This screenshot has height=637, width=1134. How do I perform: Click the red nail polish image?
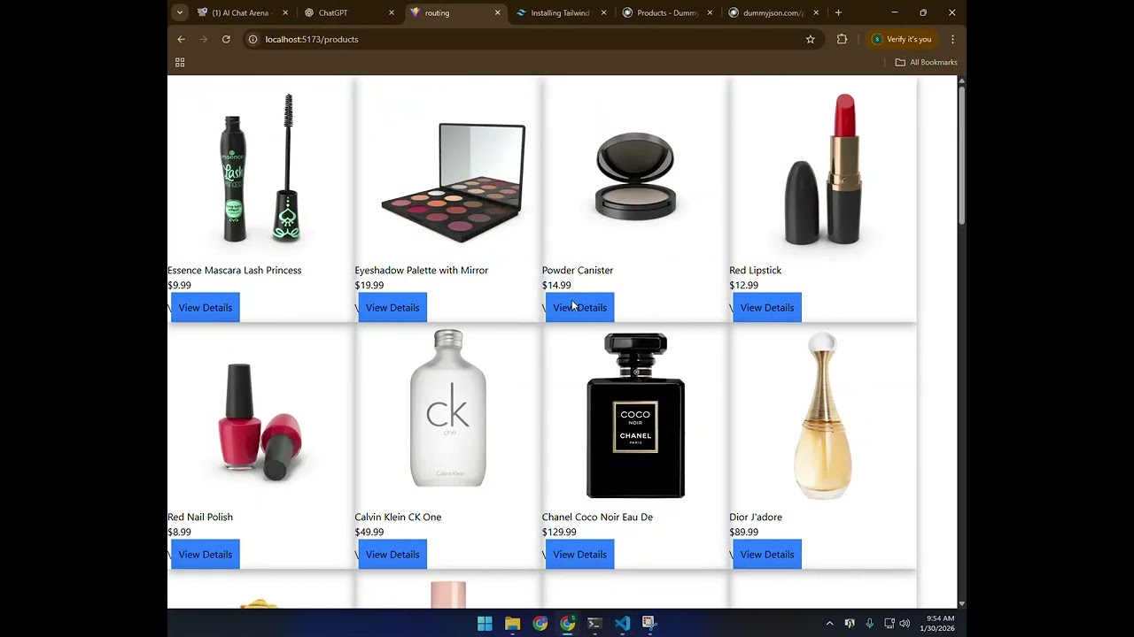260,416
